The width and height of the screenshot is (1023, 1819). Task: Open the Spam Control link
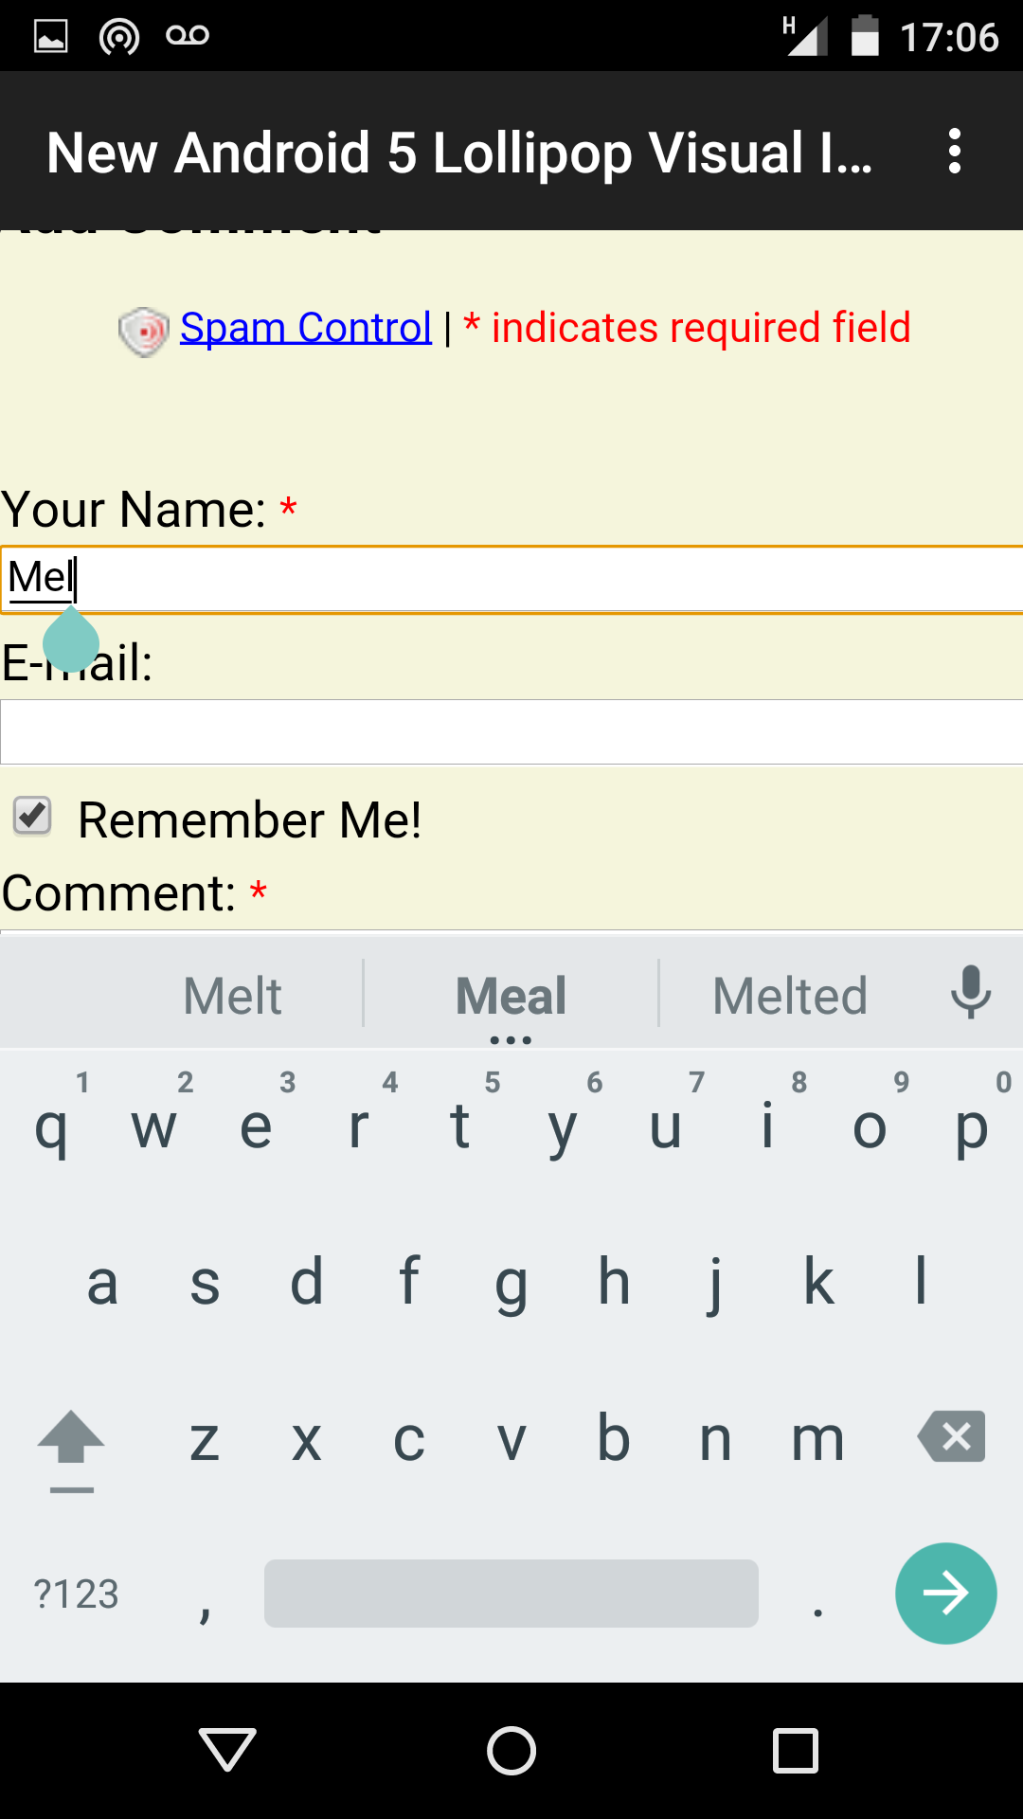(306, 328)
